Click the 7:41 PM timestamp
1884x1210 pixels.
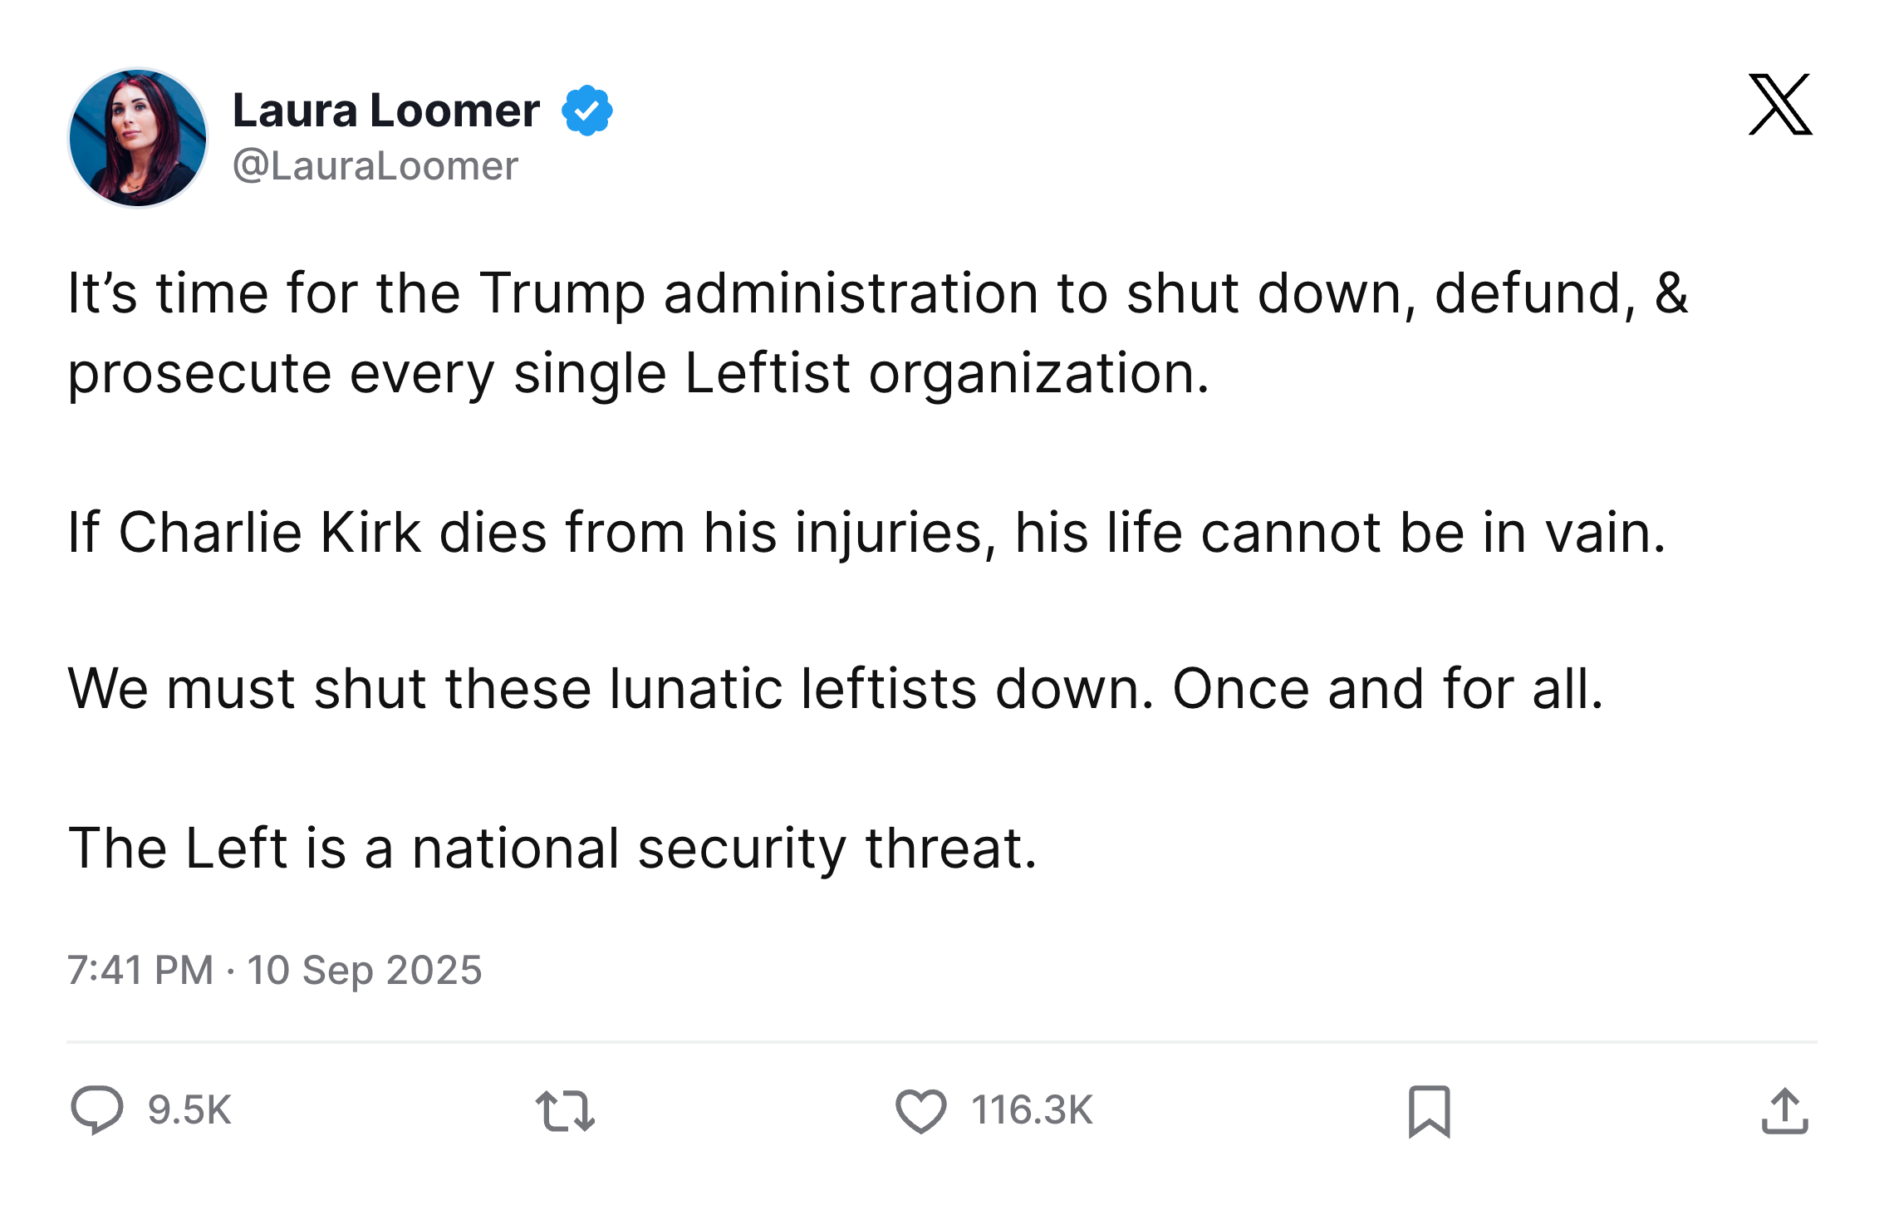pyautogui.click(x=140, y=970)
